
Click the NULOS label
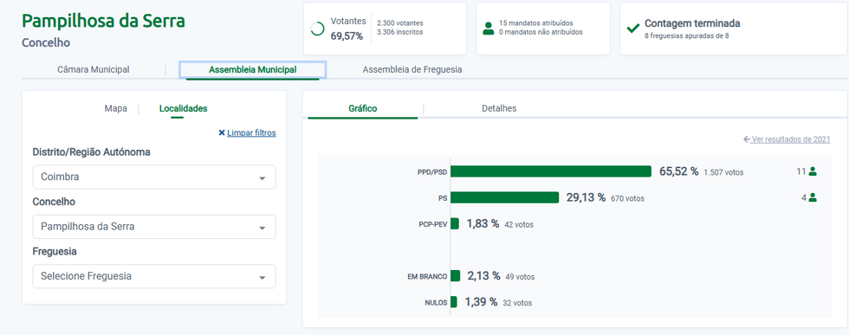[436, 302]
